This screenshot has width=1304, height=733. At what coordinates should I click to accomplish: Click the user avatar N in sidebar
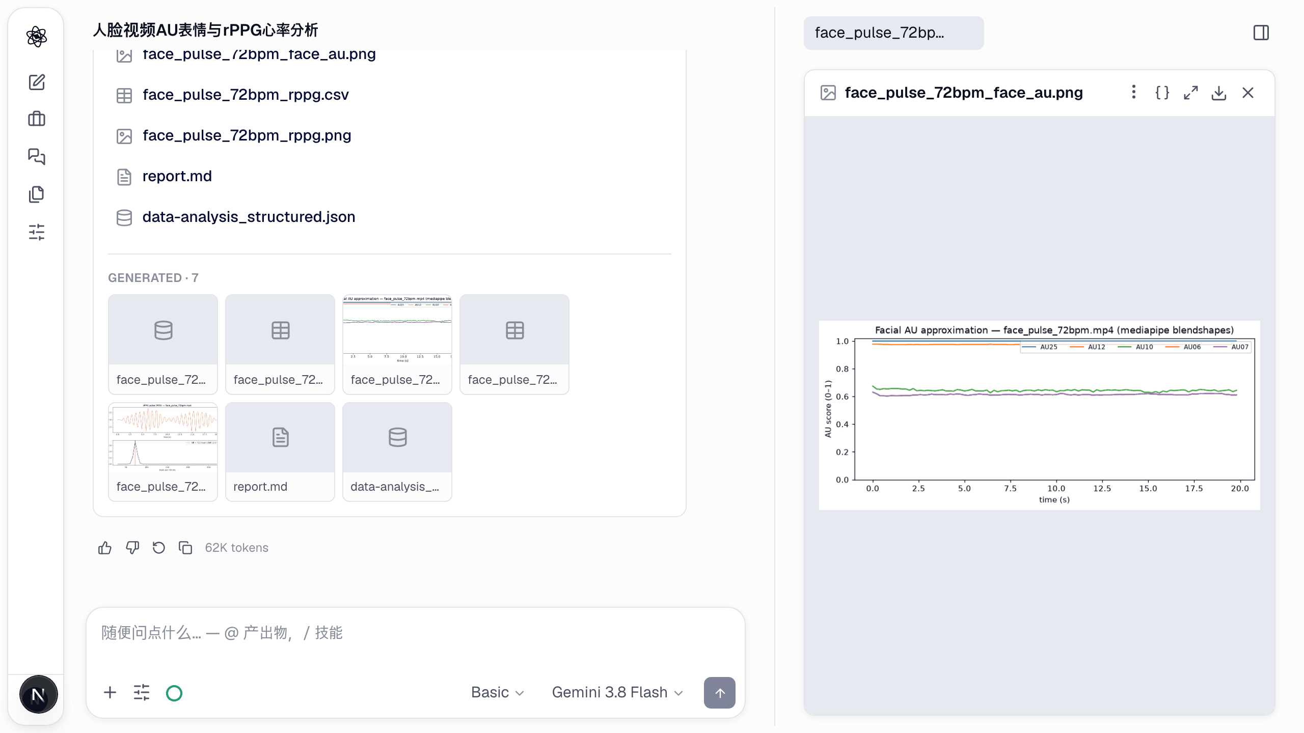(38, 695)
